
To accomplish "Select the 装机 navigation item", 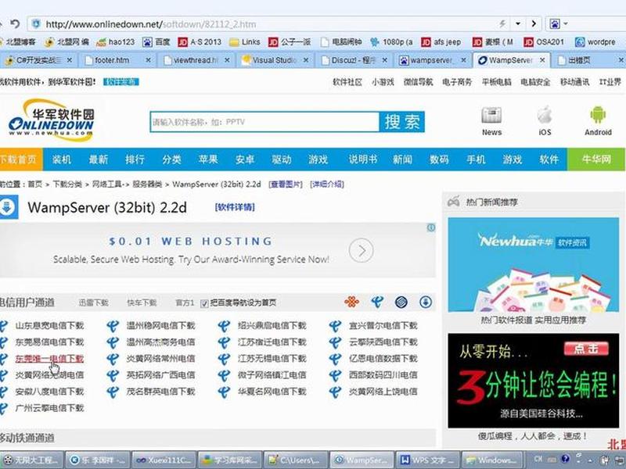I will [x=62, y=159].
